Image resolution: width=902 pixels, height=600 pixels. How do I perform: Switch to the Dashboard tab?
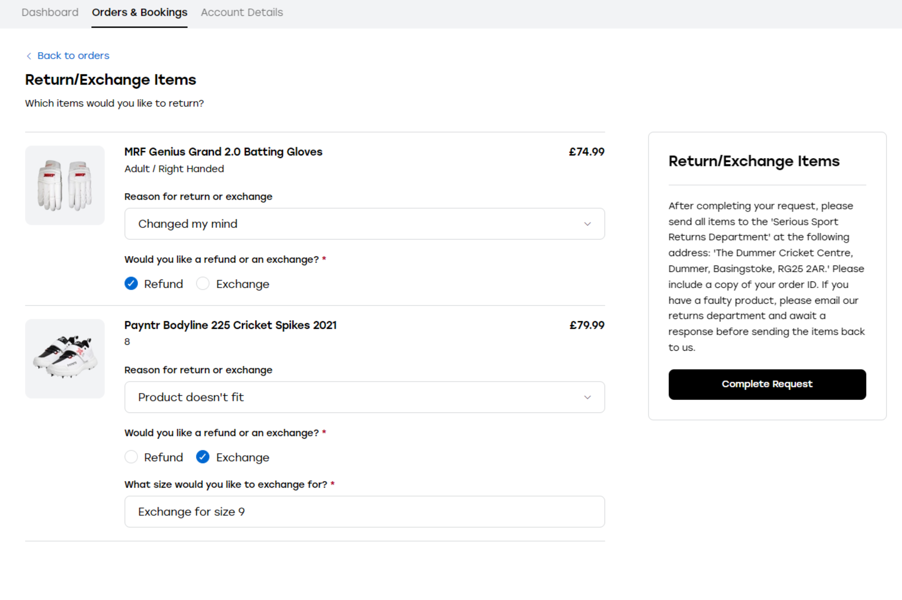tap(50, 12)
